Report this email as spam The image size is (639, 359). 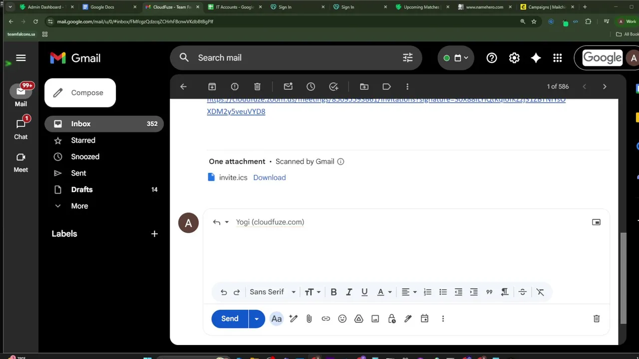point(235,87)
